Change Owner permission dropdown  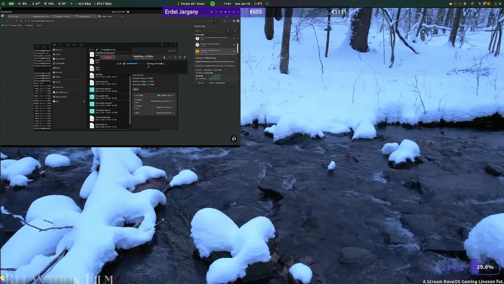[x=163, y=101]
